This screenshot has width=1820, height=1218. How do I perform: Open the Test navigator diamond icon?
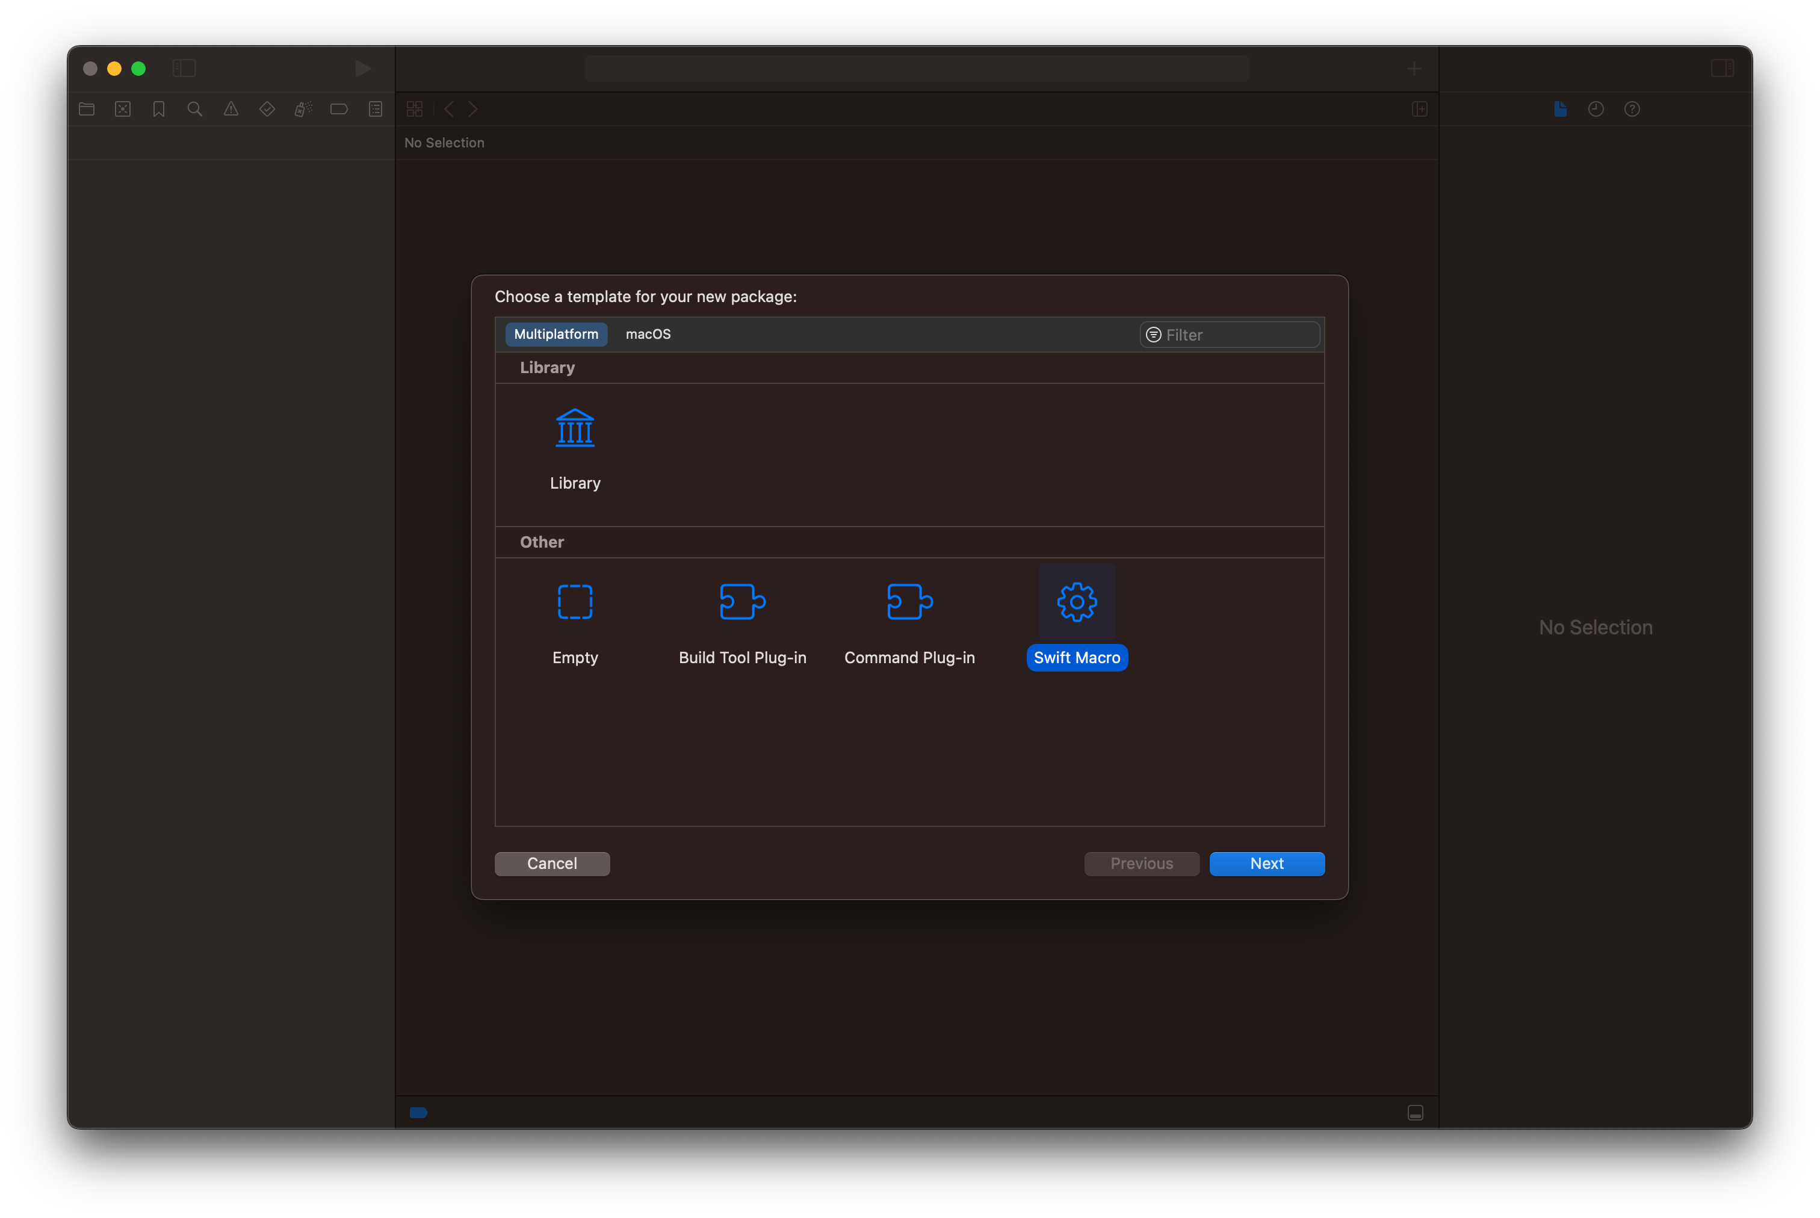[267, 109]
